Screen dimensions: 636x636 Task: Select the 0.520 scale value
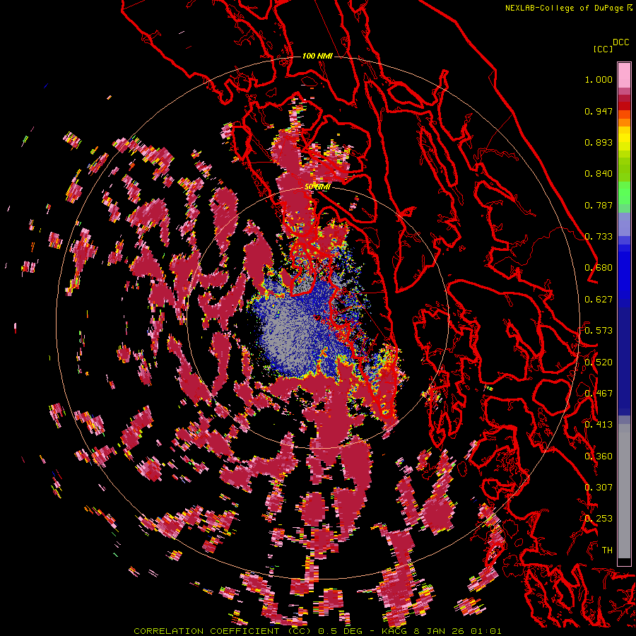[x=599, y=363]
